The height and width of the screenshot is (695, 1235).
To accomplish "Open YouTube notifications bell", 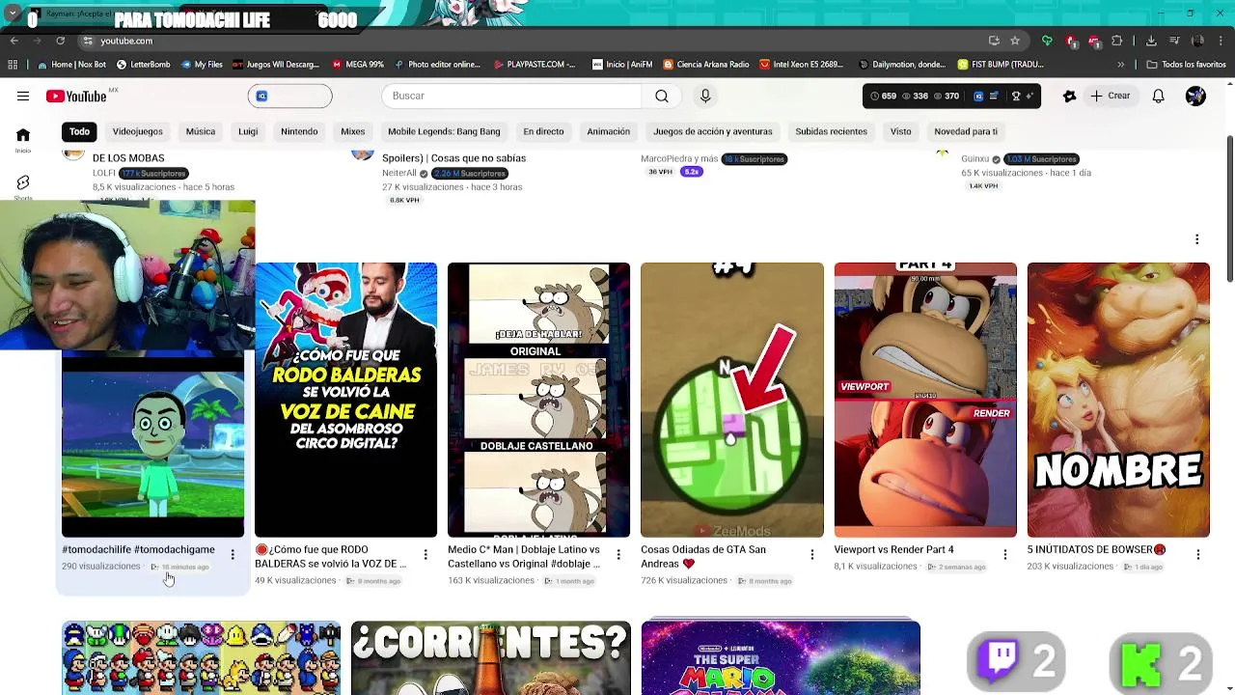I will tap(1158, 96).
